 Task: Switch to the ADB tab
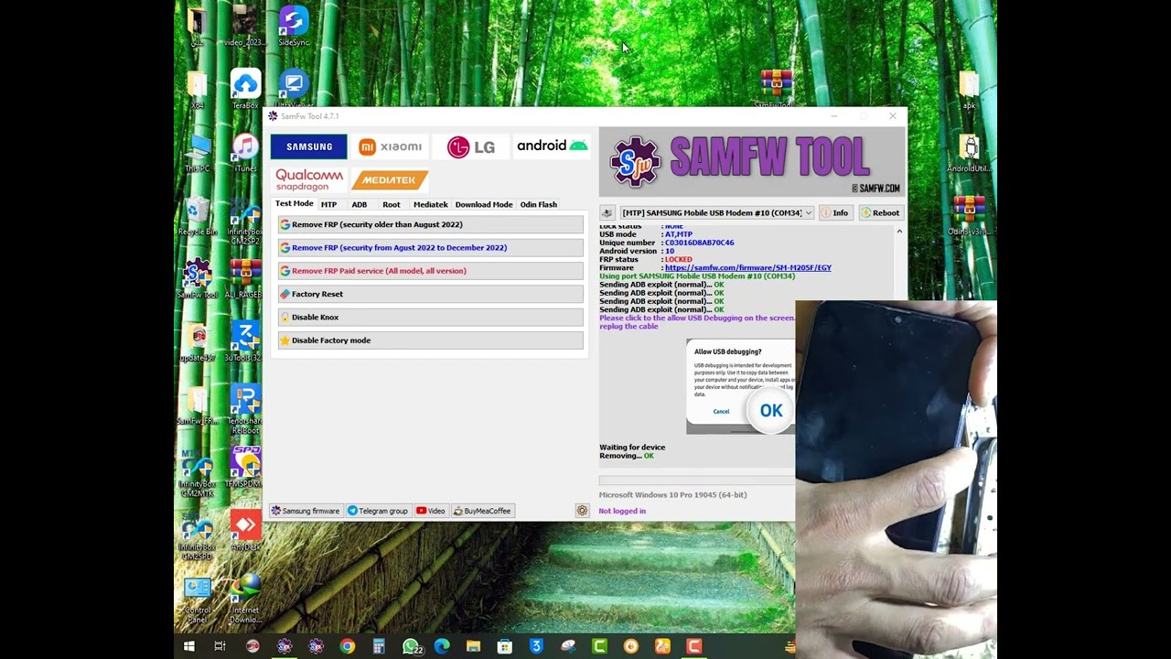pyautogui.click(x=360, y=204)
